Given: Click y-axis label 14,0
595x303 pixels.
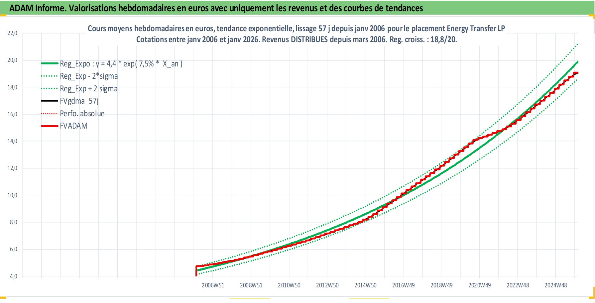Looking at the screenshot, I should [12, 141].
